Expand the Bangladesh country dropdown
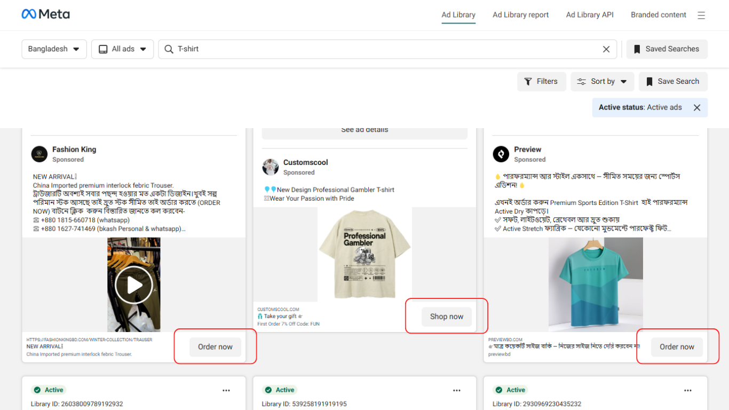Viewport: 729px width, 410px height. (x=54, y=49)
